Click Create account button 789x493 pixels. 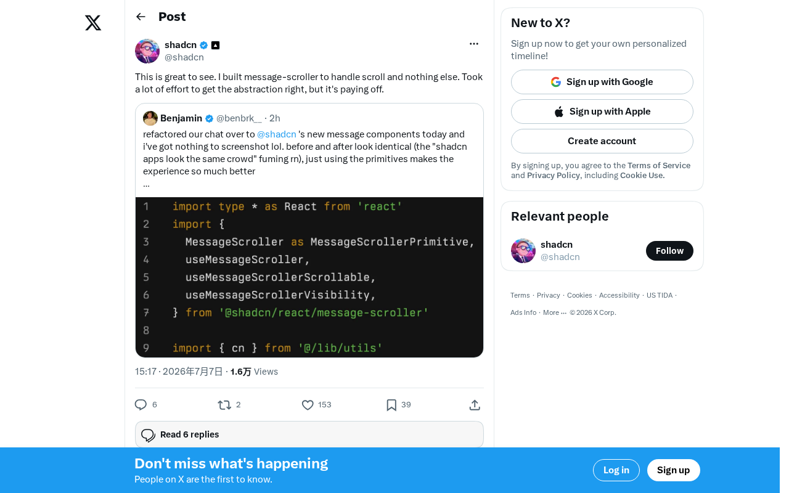pos(602,141)
